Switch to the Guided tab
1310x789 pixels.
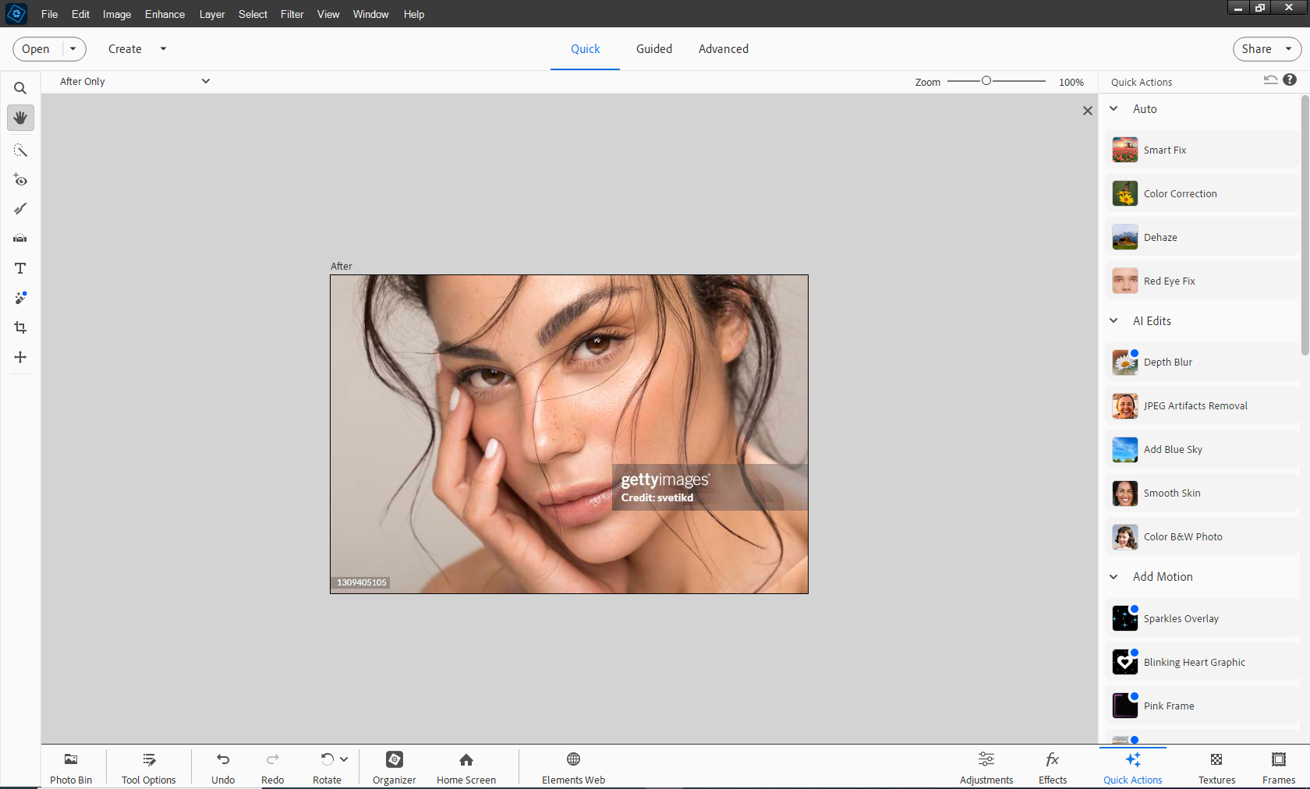[653, 49]
